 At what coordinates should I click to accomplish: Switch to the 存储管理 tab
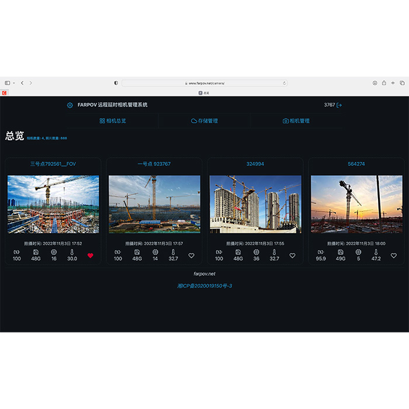[204, 121]
